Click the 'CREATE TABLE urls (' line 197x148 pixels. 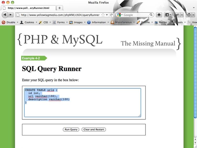pyautogui.click(x=41, y=90)
